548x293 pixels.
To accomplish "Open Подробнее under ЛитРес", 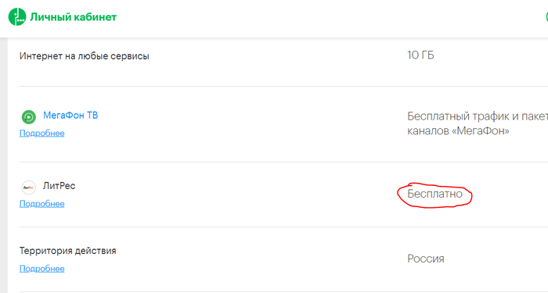I will pos(42,204).
